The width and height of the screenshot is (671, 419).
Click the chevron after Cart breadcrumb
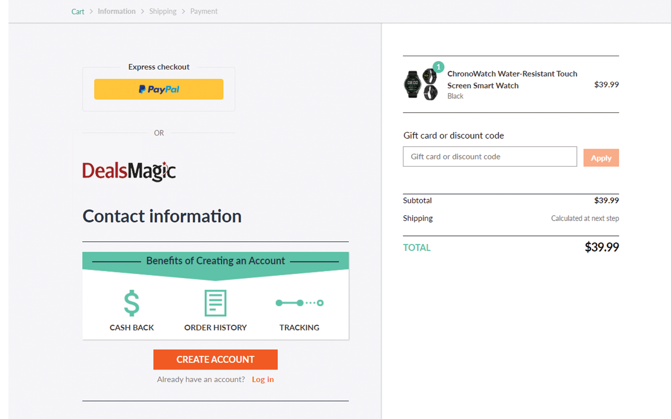(91, 11)
